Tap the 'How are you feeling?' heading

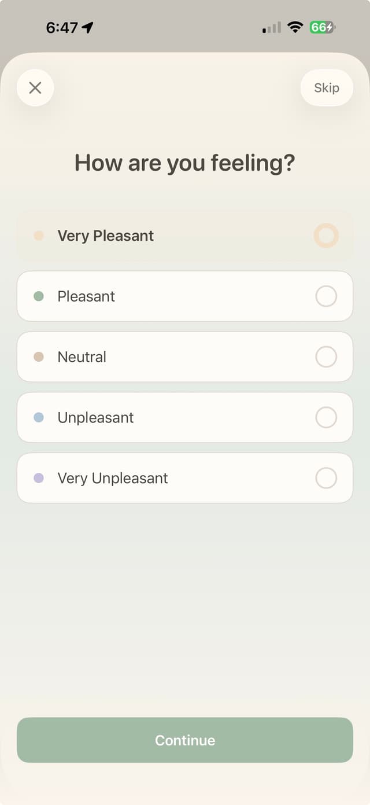pos(185,163)
